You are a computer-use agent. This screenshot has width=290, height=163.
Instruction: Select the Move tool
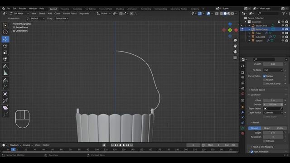(5, 39)
